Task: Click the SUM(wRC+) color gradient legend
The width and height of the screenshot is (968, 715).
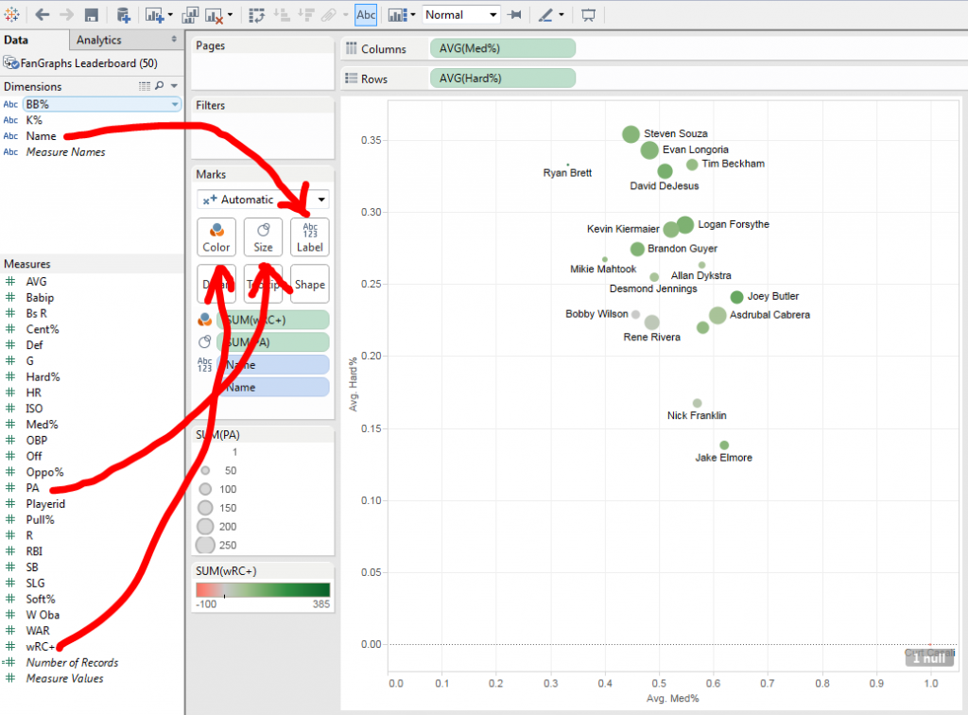Action: (263, 590)
